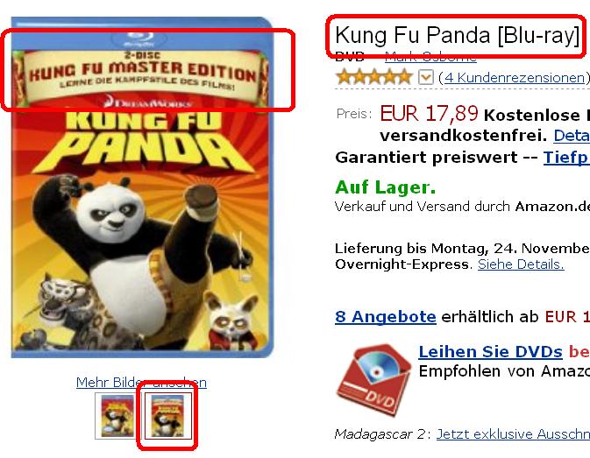Open the Tiefpreis guarantee link

click(x=566, y=157)
